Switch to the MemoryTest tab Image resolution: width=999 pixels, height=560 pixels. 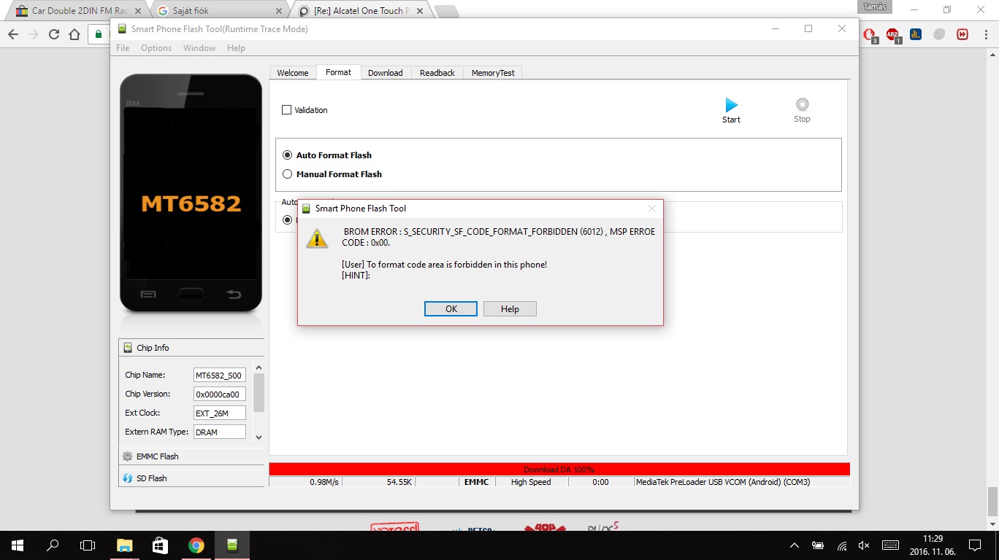493,73
